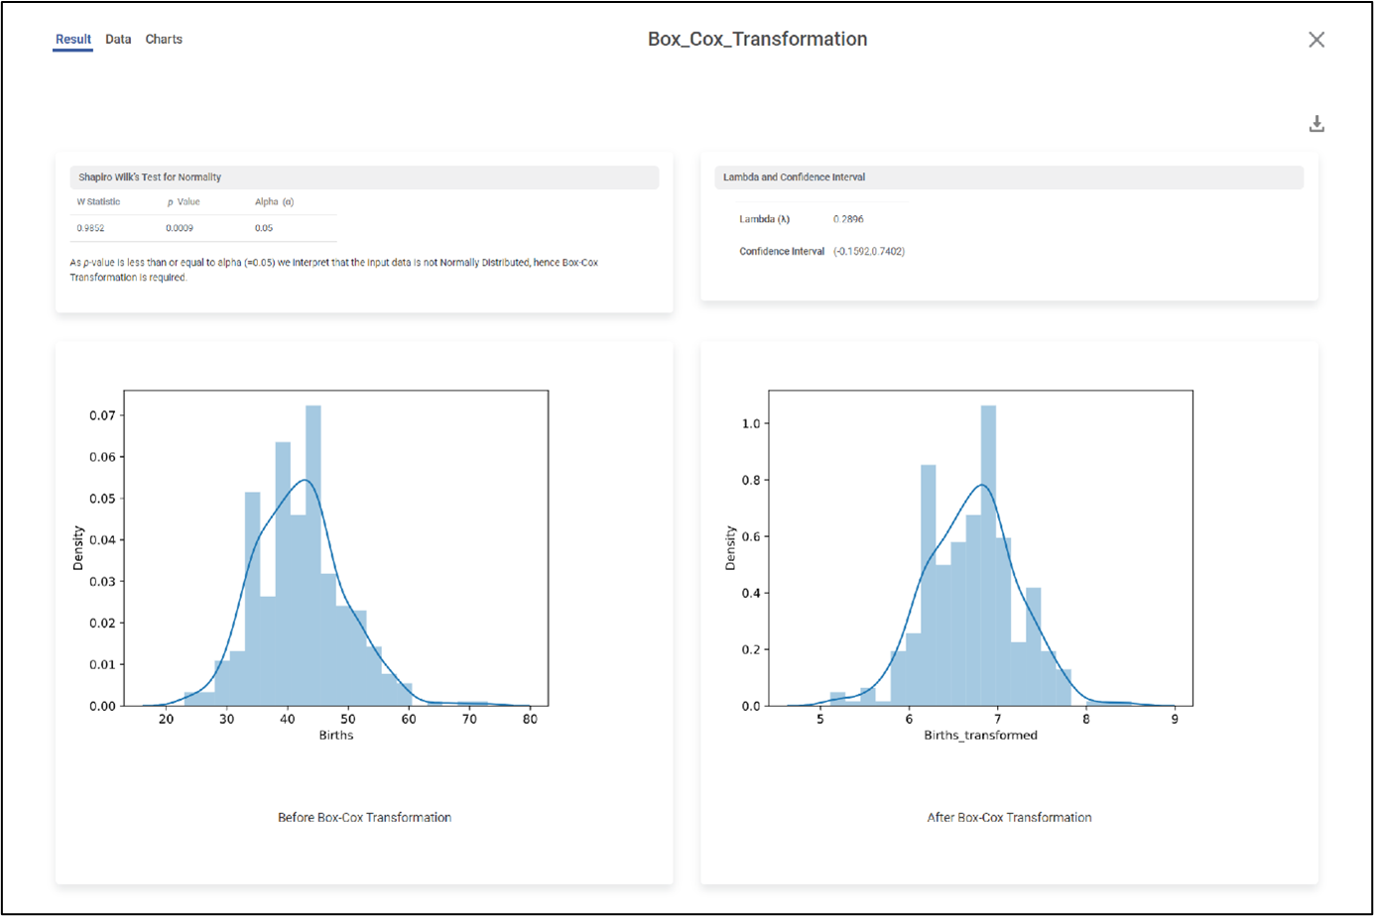Switch to the Charts tab
Screen dimensions: 1374x916
tap(164, 40)
